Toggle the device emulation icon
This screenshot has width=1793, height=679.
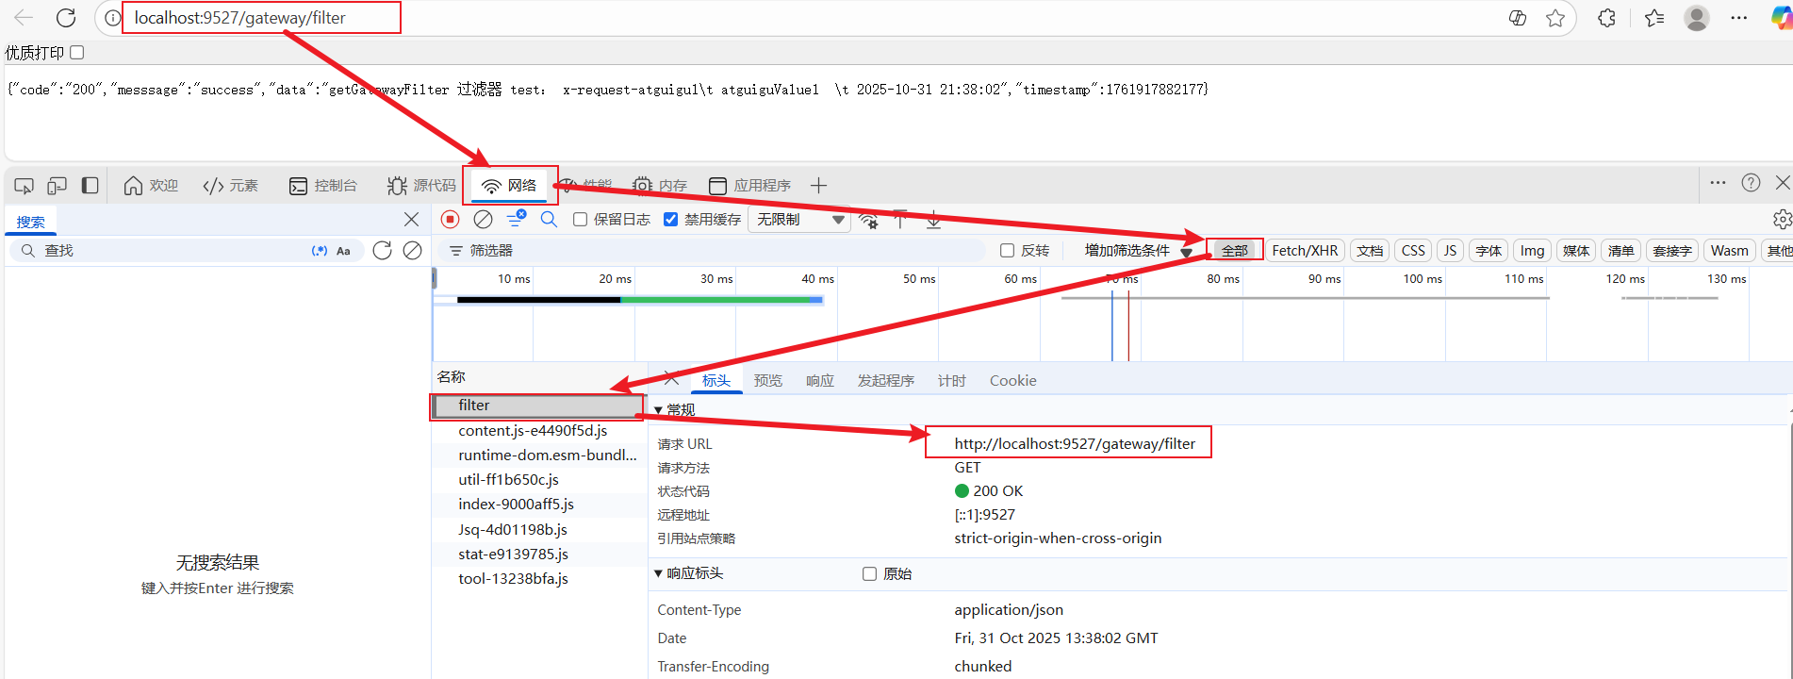[x=58, y=186]
